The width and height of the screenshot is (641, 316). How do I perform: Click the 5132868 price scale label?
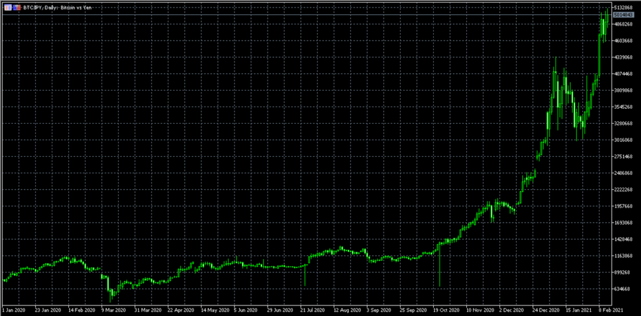(x=624, y=8)
